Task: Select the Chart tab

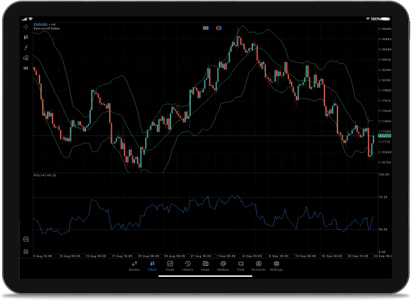Action: pos(152,266)
